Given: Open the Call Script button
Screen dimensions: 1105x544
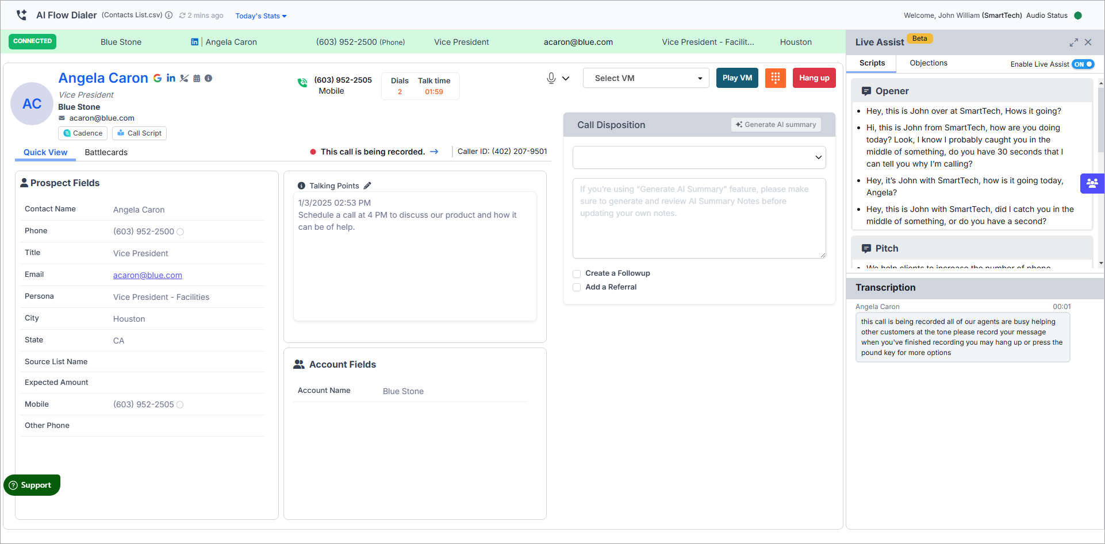Looking at the screenshot, I should click(x=139, y=133).
